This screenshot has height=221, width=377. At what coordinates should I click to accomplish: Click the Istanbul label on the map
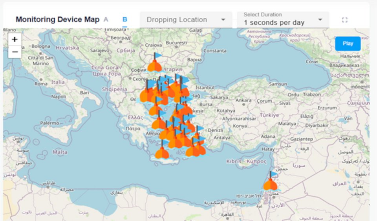tap(205, 87)
